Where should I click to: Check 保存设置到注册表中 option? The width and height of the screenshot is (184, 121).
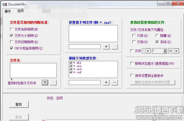click(x=132, y=76)
